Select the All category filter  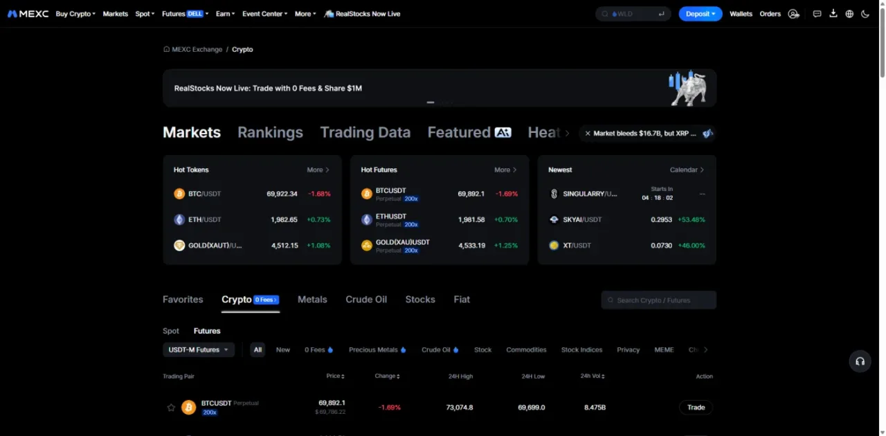pos(257,350)
